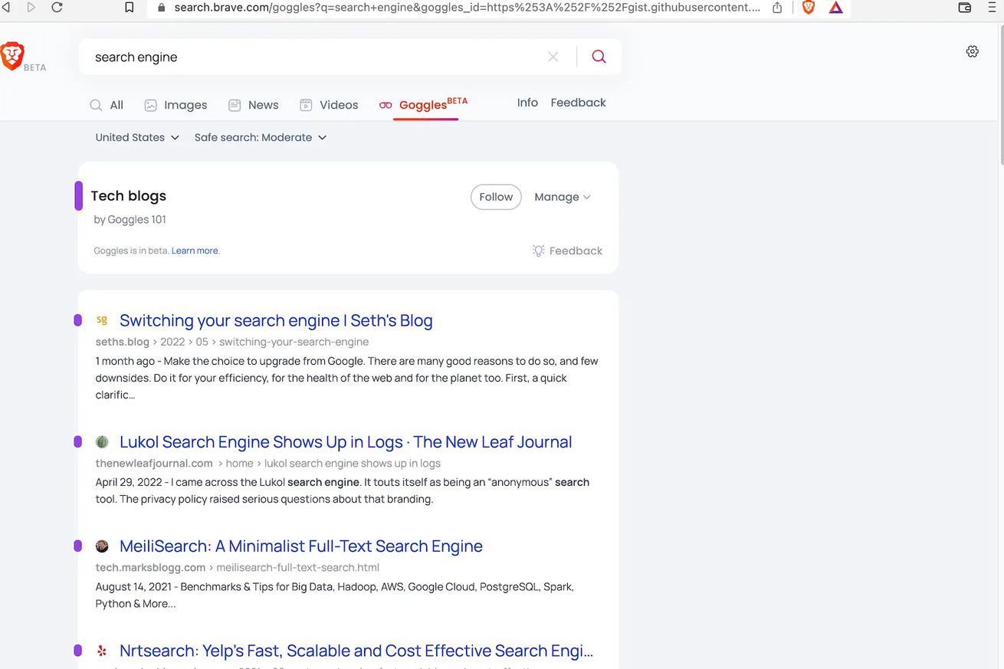Click the share icon in address bar
Screen dimensions: 1004x669
(x=777, y=8)
